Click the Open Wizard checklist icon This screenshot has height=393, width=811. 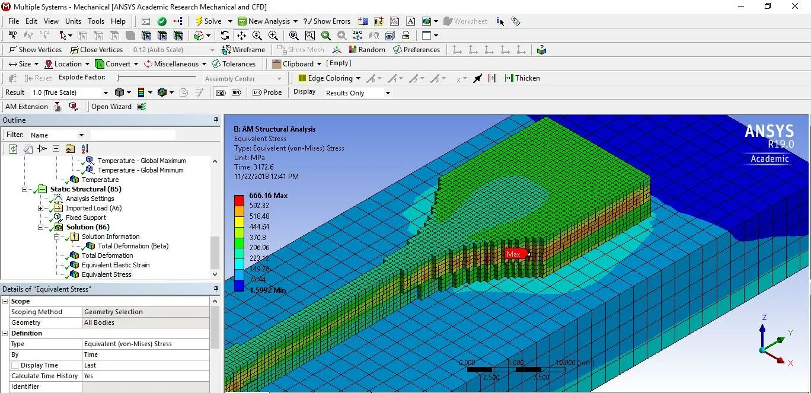141,107
